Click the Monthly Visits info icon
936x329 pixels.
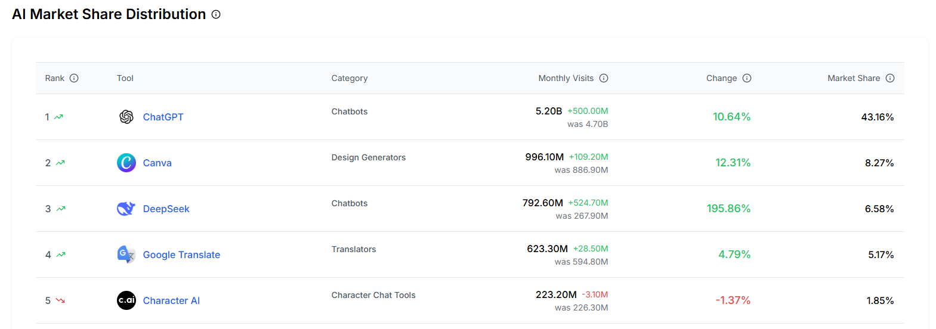604,78
